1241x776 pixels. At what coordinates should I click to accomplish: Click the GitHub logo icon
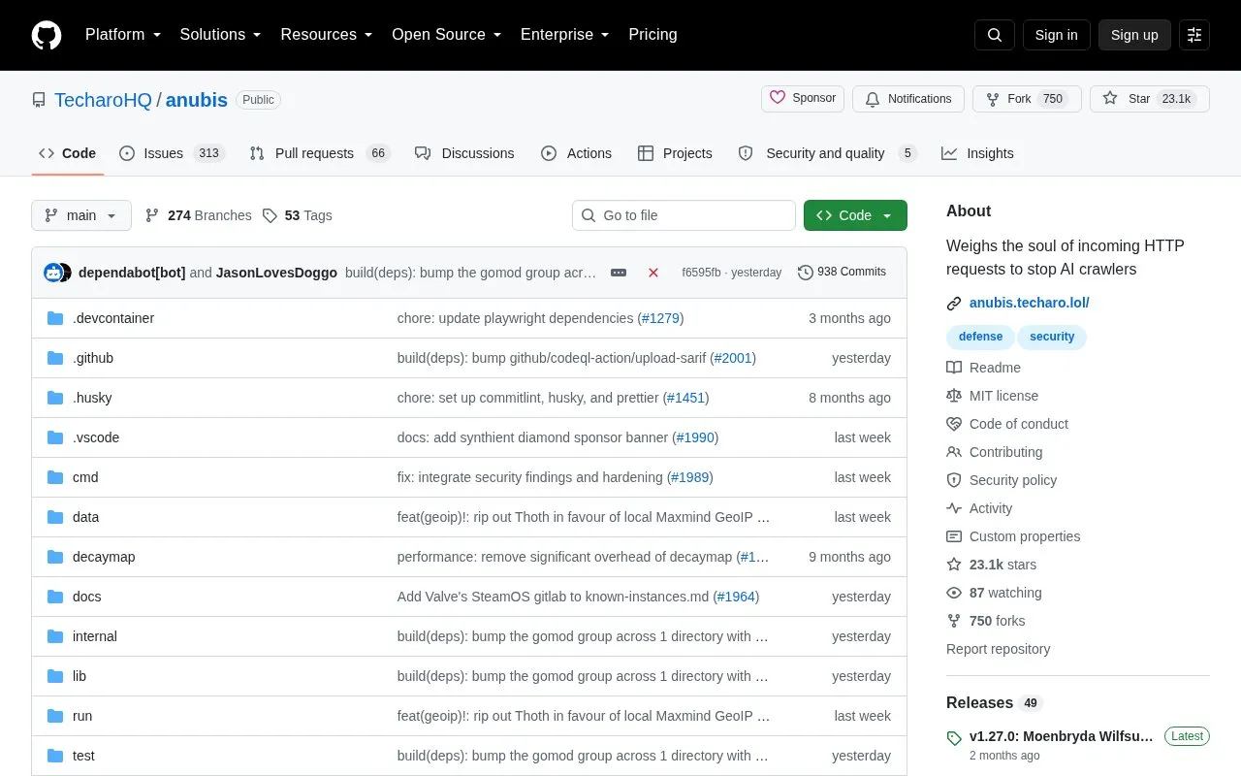point(47,35)
